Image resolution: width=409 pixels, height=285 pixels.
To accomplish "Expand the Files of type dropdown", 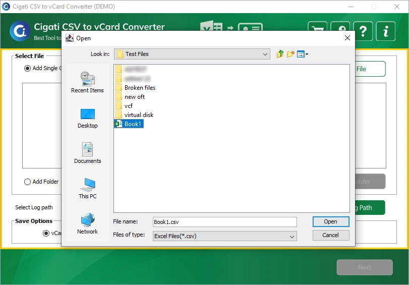I will pyautogui.click(x=292, y=237).
